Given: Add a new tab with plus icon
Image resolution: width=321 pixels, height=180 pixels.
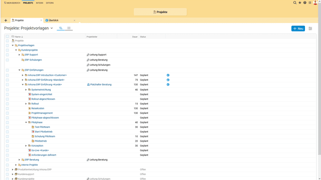Looking at the screenshot, I should pyautogui.click(x=6, y=20).
